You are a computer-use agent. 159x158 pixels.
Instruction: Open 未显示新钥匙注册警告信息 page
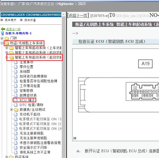pyautogui.click(x=40, y=143)
